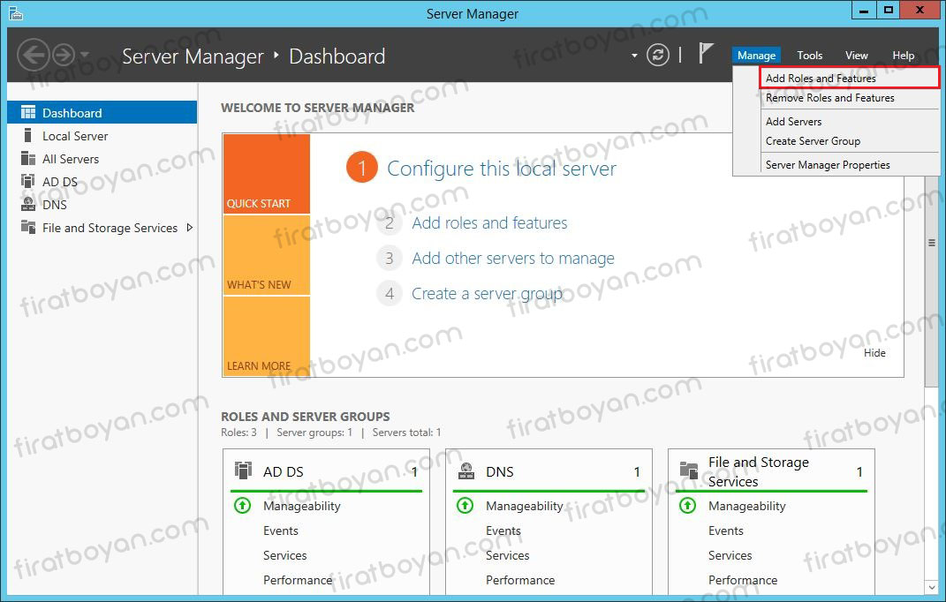Image resolution: width=946 pixels, height=602 pixels.
Task: Expand the File and Storage Services arrow
Action: (189, 228)
